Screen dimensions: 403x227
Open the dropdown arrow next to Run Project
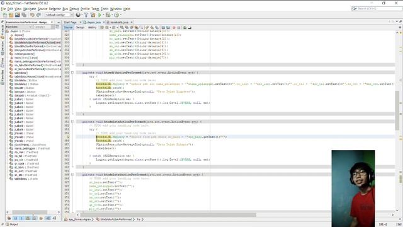(x=103, y=15)
